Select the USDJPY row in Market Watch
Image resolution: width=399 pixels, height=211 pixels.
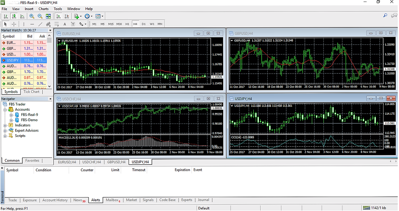point(24,61)
